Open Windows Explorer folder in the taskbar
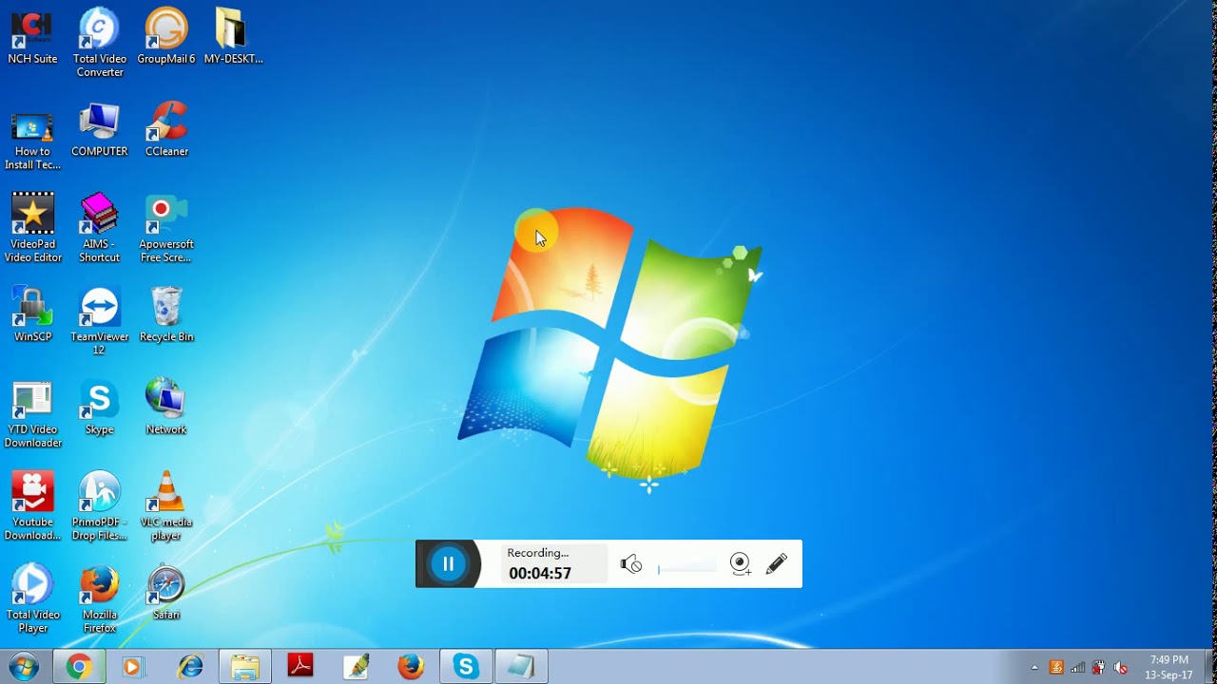The width and height of the screenshot is (1217, 684). (245, 667)
